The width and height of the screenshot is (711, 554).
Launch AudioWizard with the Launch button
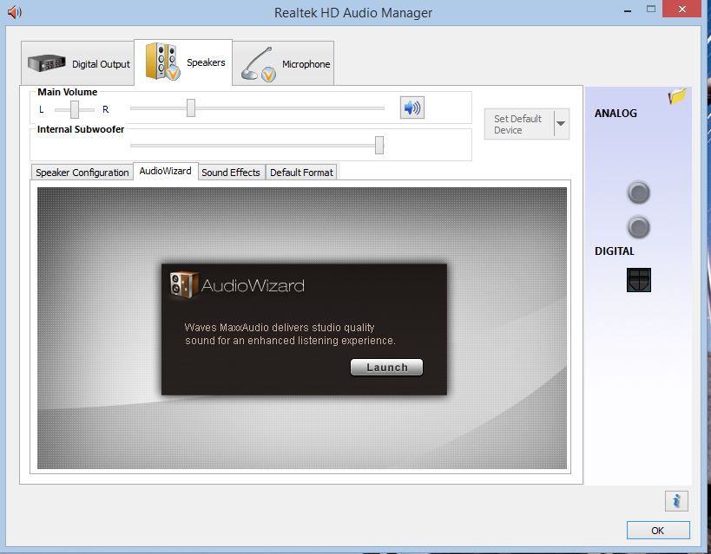click(x=387, y=368)
